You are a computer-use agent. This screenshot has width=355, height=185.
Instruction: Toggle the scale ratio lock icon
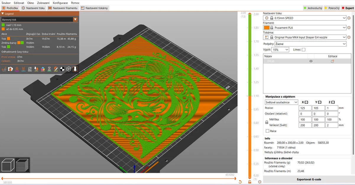(267, 122)
